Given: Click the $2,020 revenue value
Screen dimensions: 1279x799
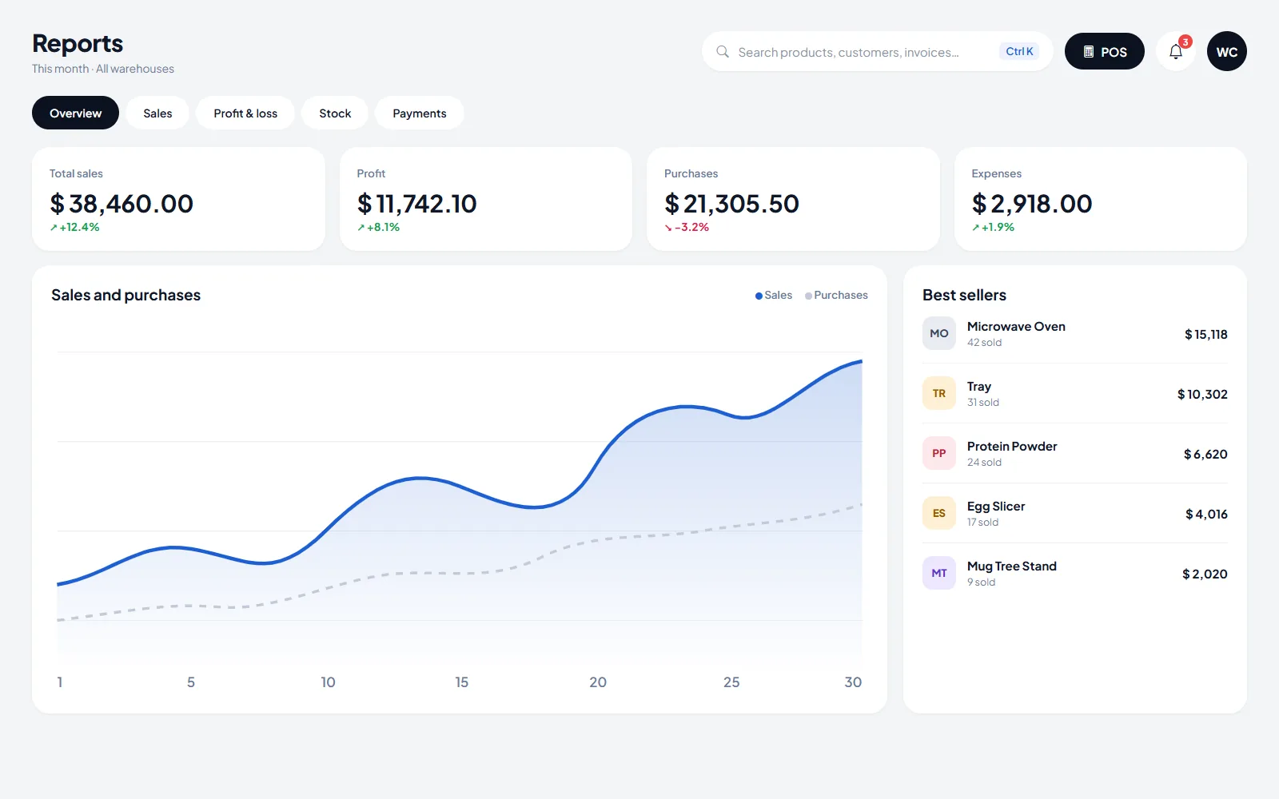Looking at the screenshot, I should 1205,574.
